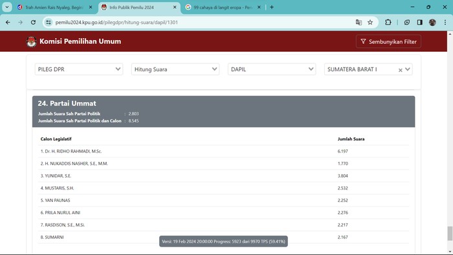Select row Dr. H. RIDHO RAHMADI, M.Sc.
Screen dimensions: 453x255
[224, 151]
